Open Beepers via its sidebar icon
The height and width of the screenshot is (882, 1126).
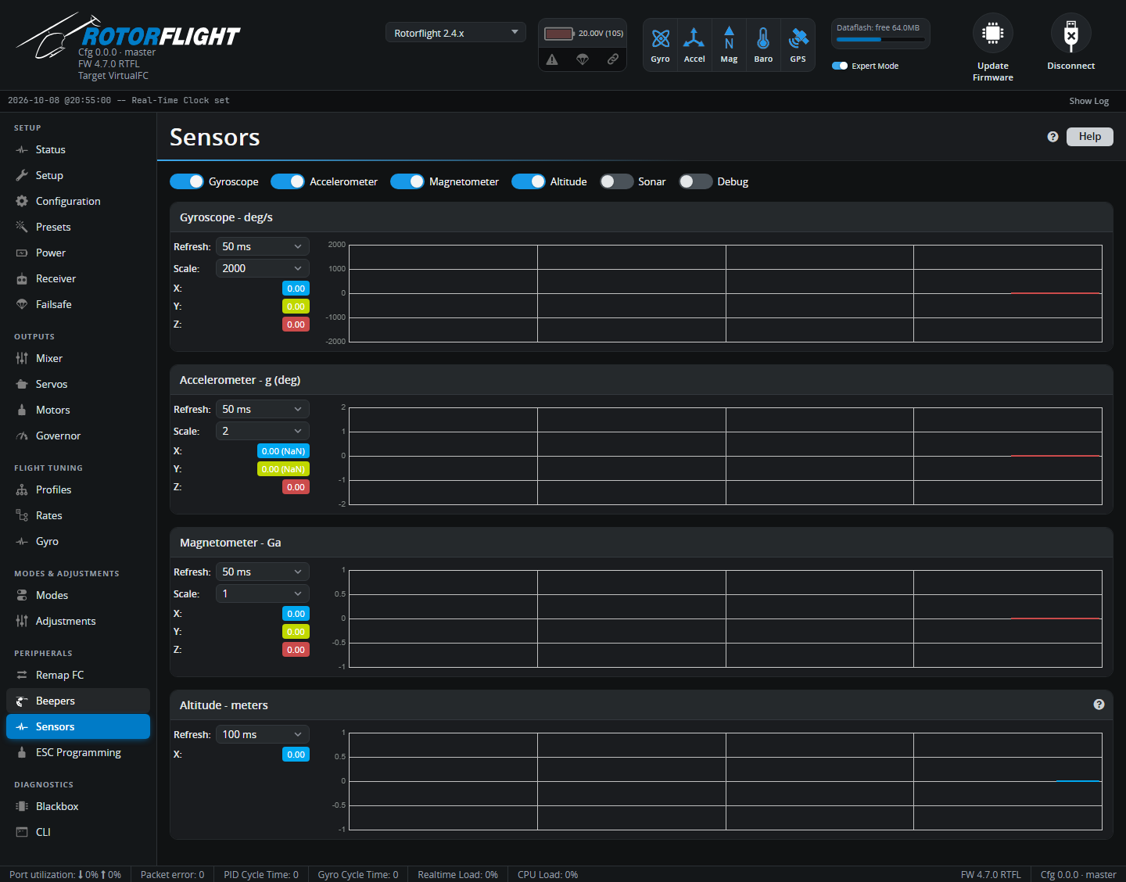[22, 701]
